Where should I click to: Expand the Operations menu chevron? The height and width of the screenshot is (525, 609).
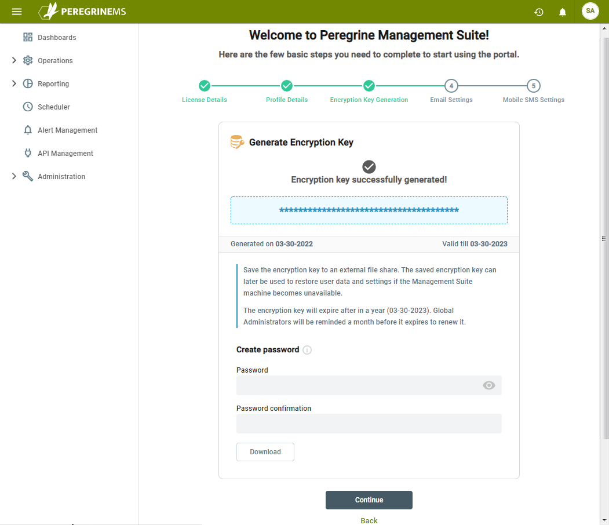tap(14, 60)
